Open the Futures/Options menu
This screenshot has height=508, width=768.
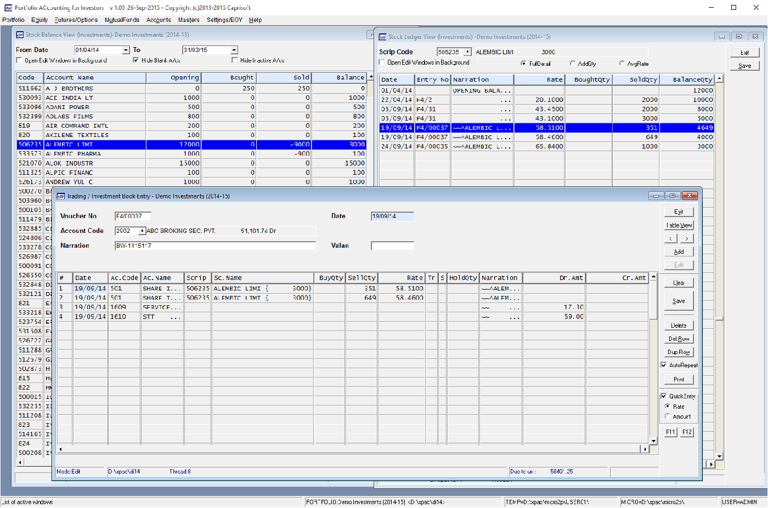point(76,20)
